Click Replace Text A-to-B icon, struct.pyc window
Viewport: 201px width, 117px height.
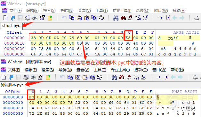pyautogui.click(x=138, y=18)
